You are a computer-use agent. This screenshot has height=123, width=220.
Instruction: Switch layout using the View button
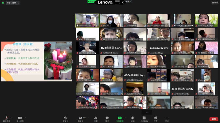click(215, 3)
